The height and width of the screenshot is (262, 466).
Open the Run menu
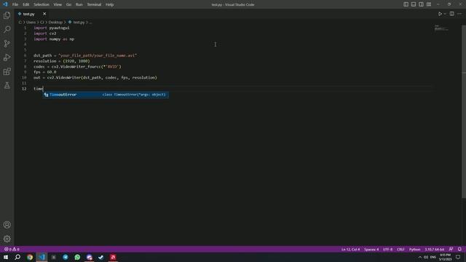pos(79,4)
